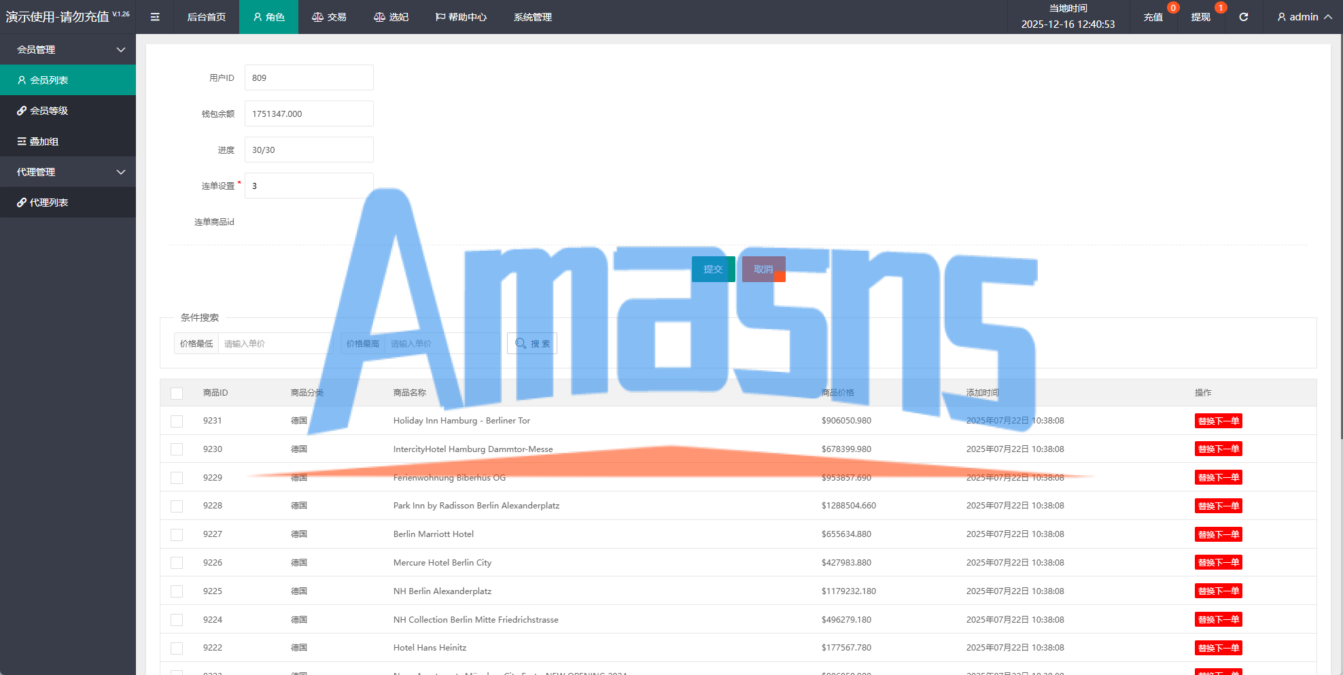Click the 取消 cancel button

pyautogui.click(x=763, y=269)
